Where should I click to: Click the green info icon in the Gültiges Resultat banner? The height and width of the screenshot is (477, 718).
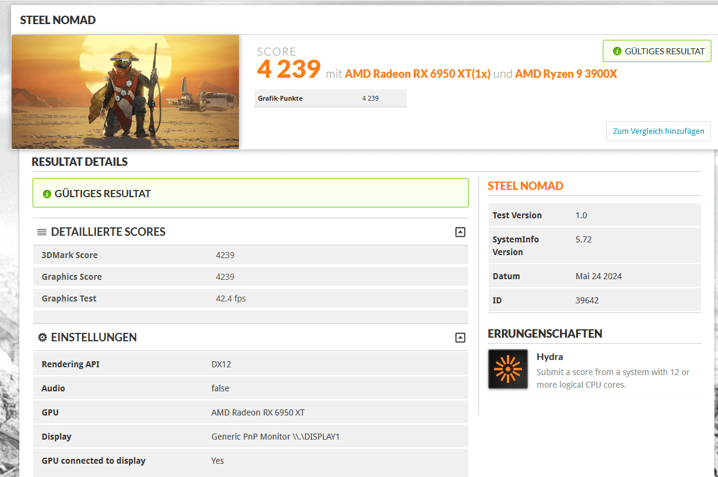click(46, 194)
